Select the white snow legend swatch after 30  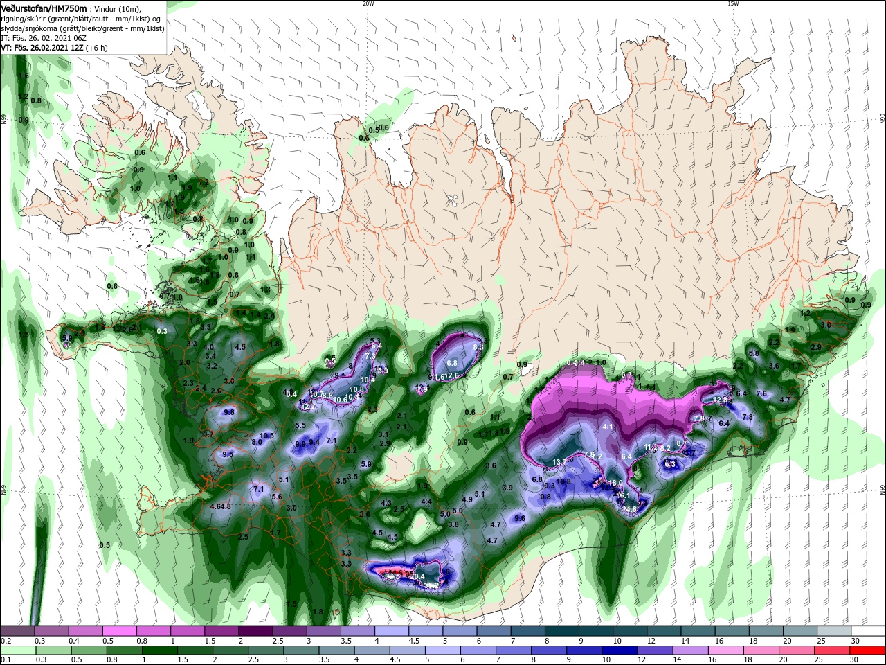(x=868, y=631)
